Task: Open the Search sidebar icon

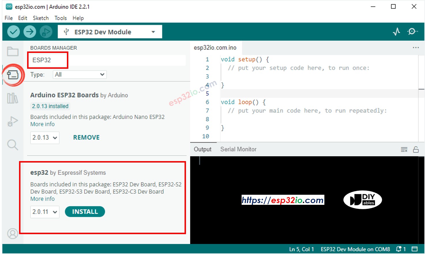Action: [x=12, y=145]
